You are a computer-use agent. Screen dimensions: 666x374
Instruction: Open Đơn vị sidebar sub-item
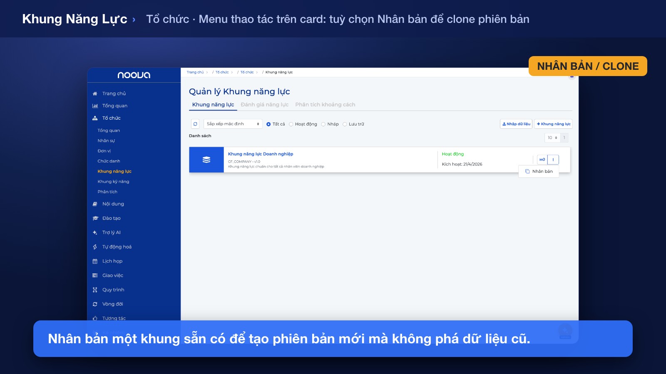pos(104,151)
